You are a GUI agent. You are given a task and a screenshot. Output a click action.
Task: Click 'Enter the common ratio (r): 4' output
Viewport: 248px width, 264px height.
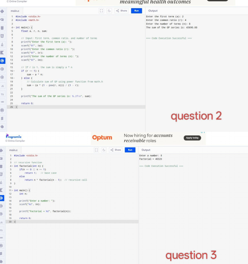[166, 20]
